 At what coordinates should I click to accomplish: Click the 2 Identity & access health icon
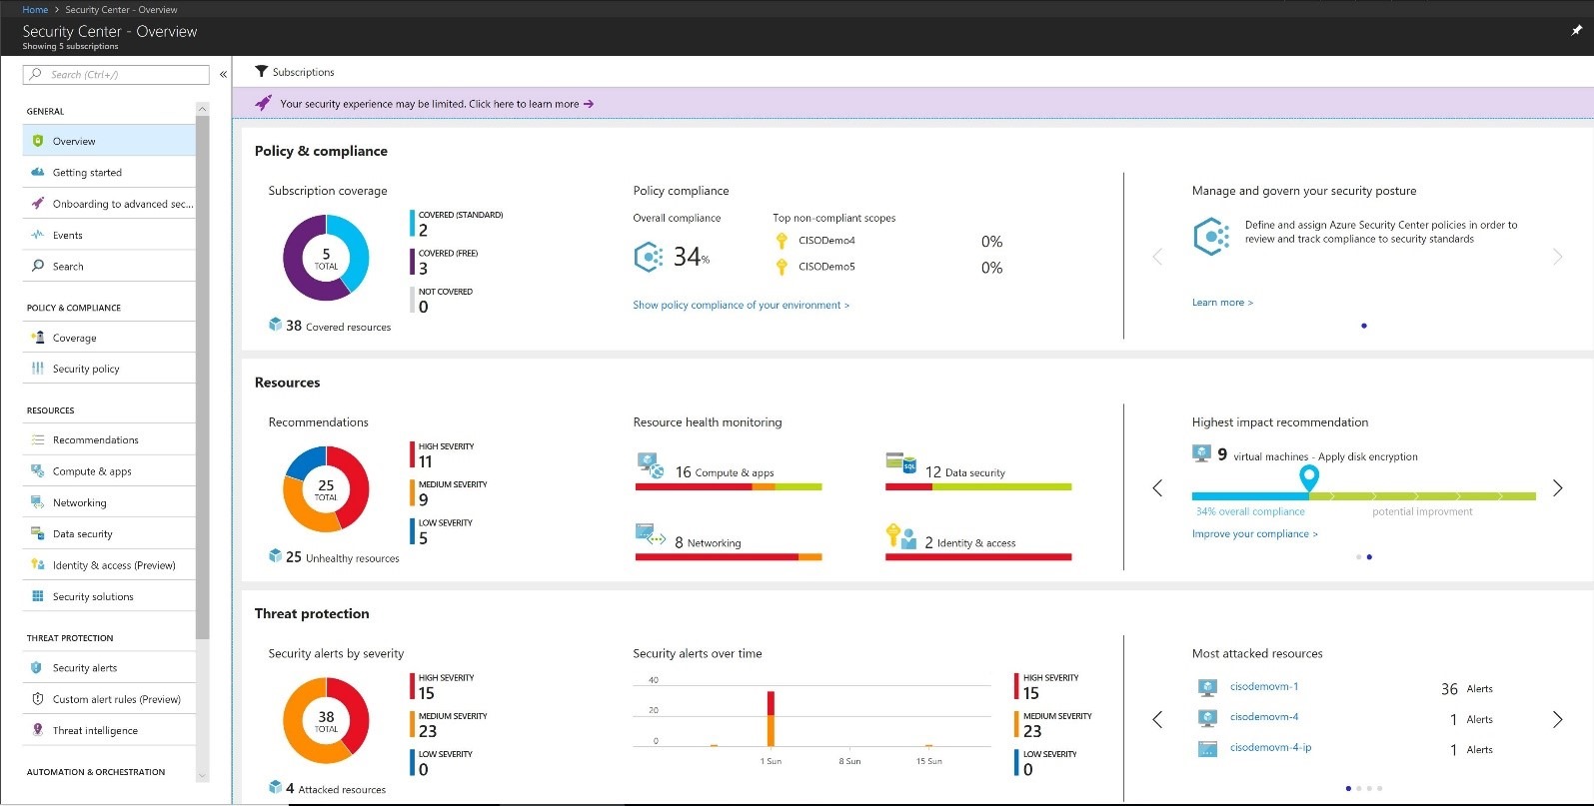pos(901,536)
